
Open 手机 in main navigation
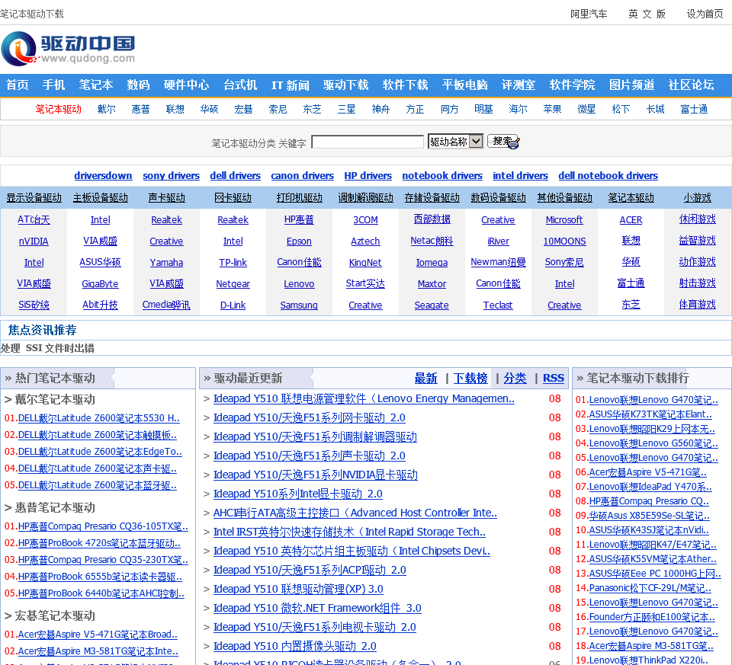pos(53,85)
